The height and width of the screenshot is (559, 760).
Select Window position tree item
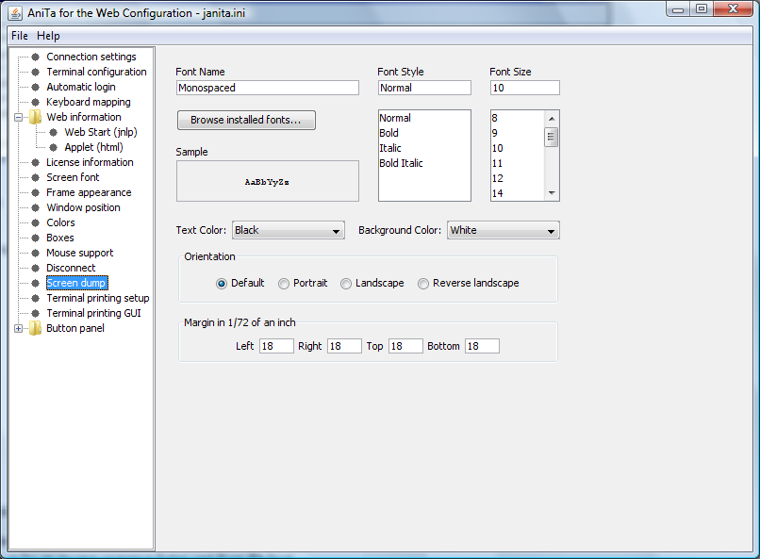click(x=83, y=207)
